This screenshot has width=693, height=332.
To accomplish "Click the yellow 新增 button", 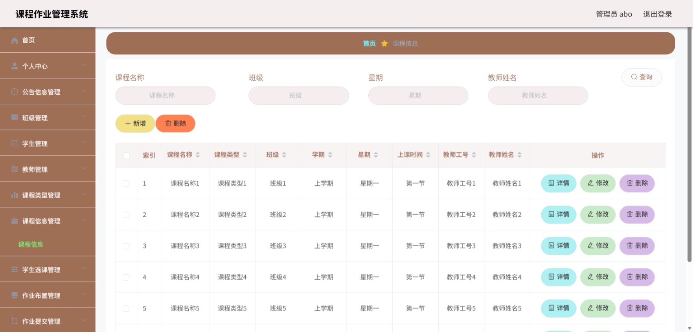I will pos(135,124).
